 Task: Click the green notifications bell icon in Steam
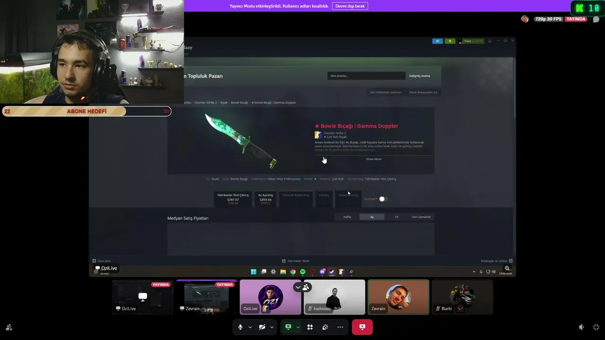click(x=450, y=41)
